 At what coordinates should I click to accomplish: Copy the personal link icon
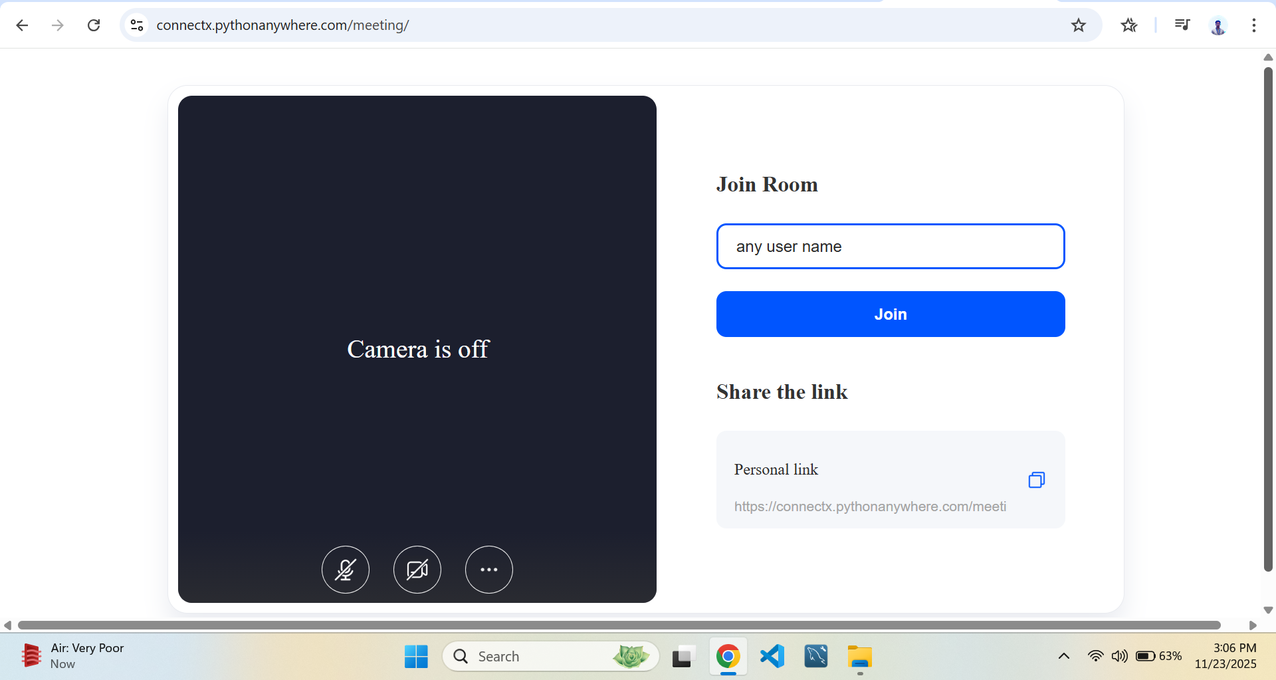(1036, 480)
